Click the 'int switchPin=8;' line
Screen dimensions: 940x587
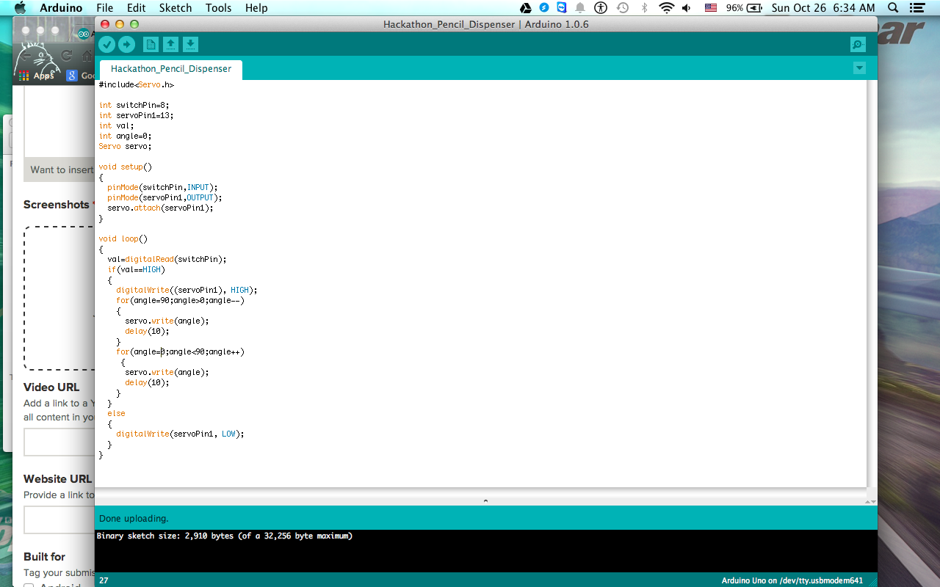[134, 106]
